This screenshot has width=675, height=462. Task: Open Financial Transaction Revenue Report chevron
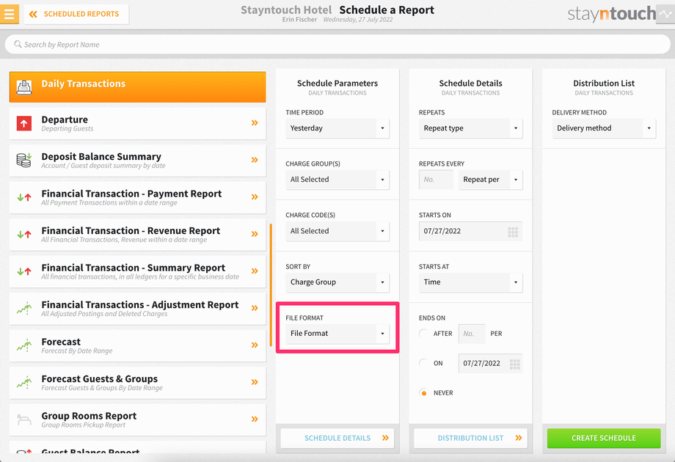(x=255, y=234)
